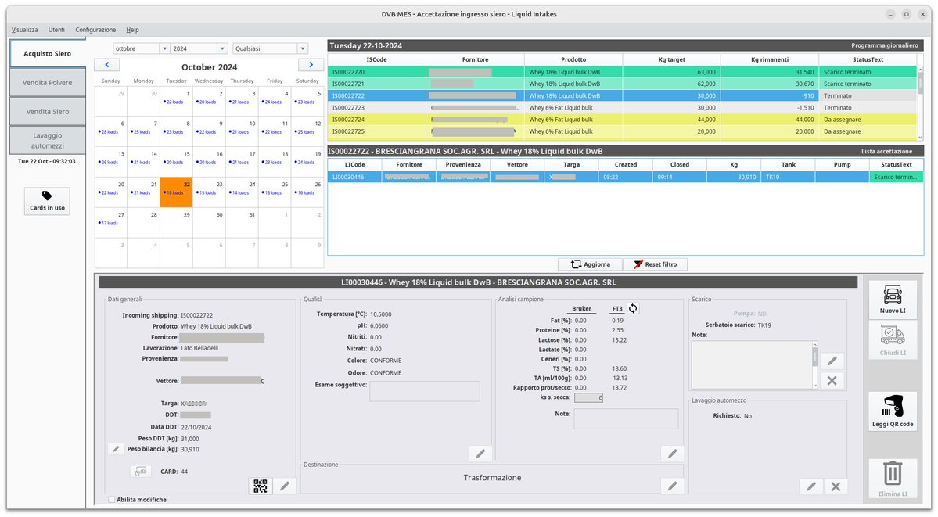This screenshot has height=517, width=938.
Task: Click Aggiorna refresh button
Action: (x=591, y=264)
